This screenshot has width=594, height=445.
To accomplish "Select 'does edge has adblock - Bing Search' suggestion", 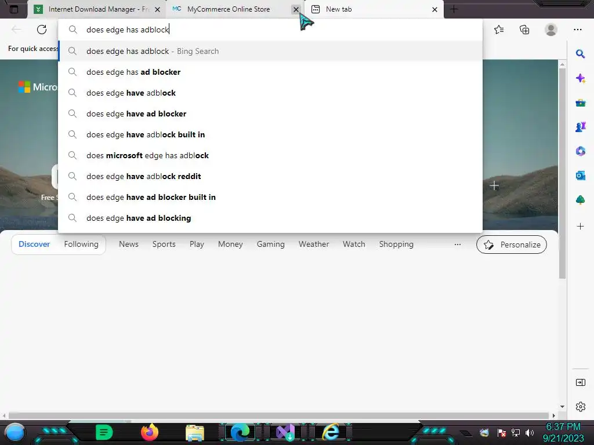I will click(x=270, y=51).
